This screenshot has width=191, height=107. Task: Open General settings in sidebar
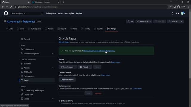click(37, 39)
